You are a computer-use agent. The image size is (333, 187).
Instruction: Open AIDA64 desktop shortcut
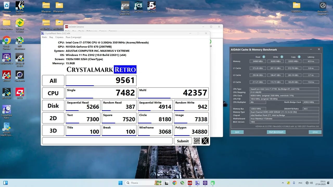(x=7, y=76)
